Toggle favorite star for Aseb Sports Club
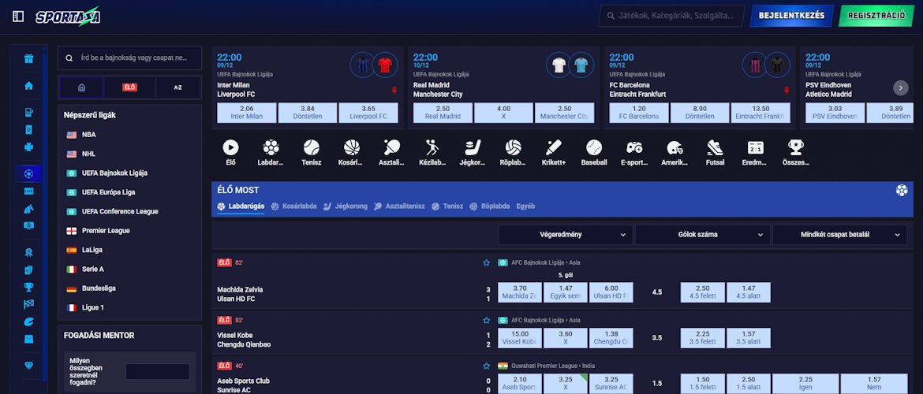Viewport: 923px width, 394px height. click(487, 366)
